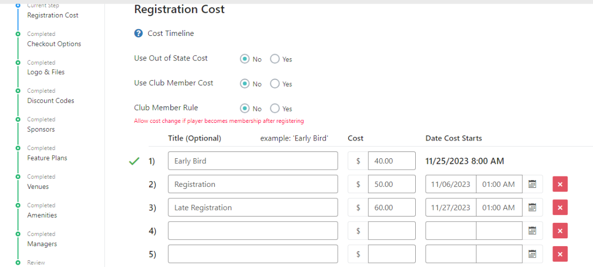Select Yes for Use Club Member Cost
Screen dimensions: 593x267
click(275, 83)
